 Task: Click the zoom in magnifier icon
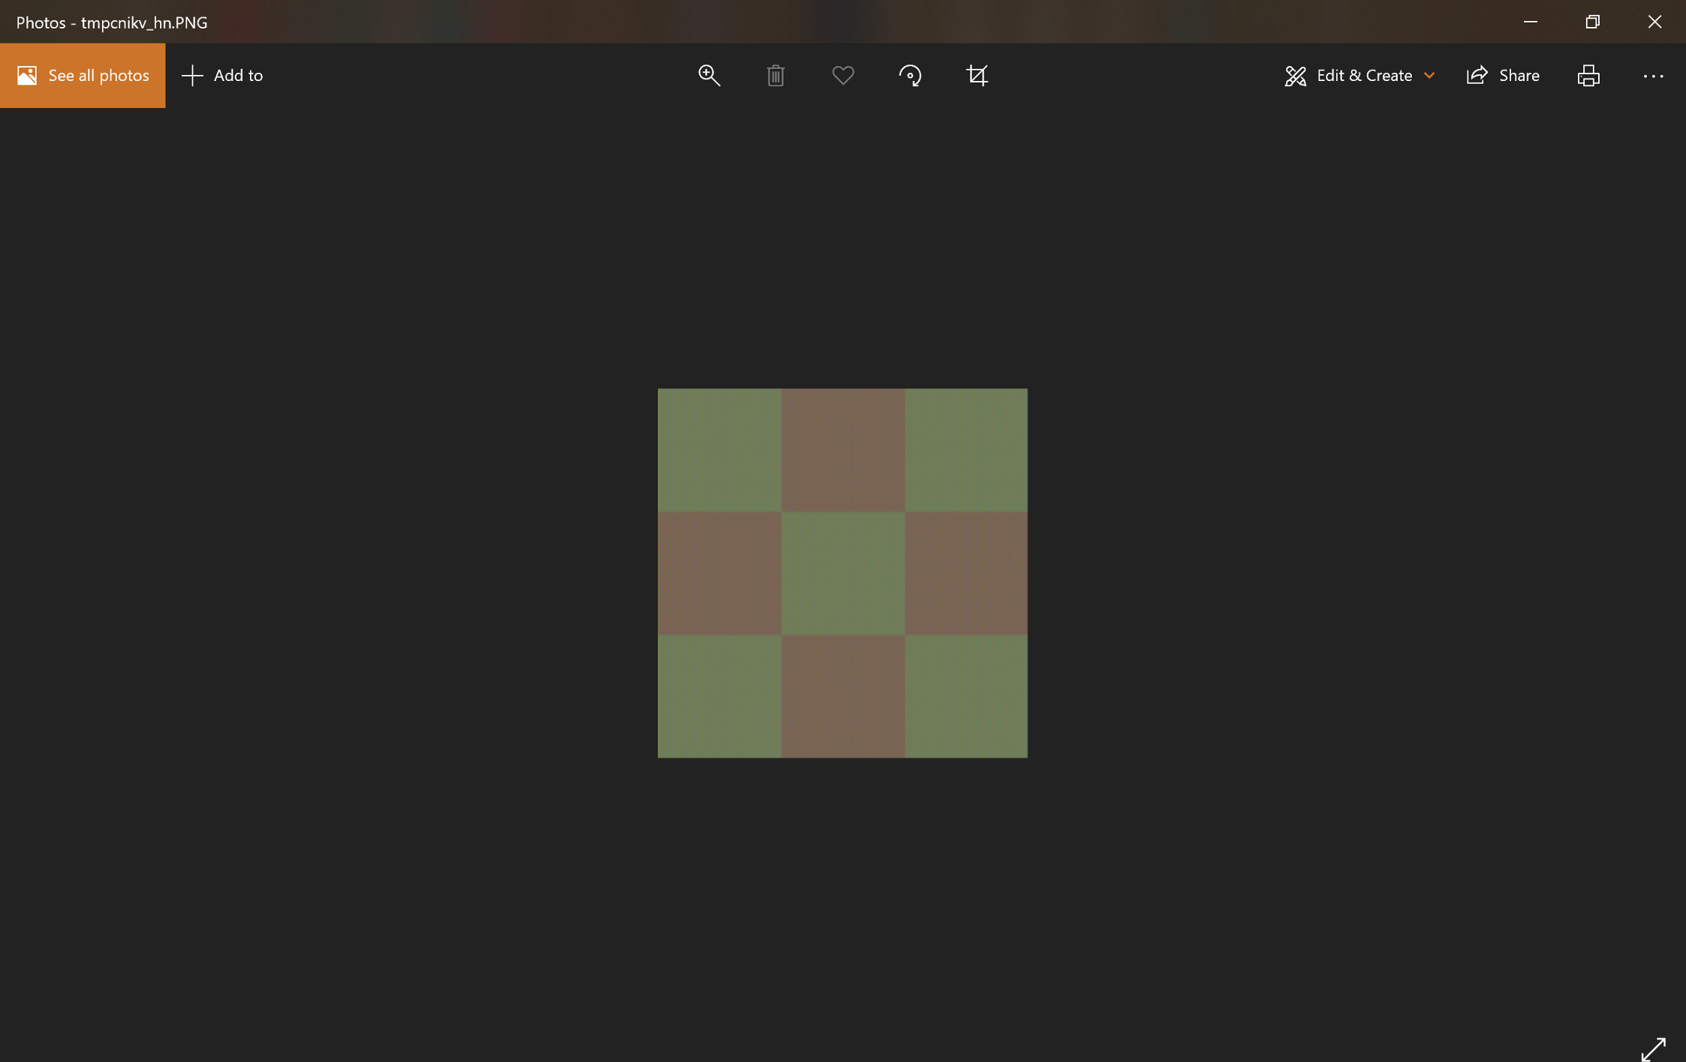click(708, 75)
